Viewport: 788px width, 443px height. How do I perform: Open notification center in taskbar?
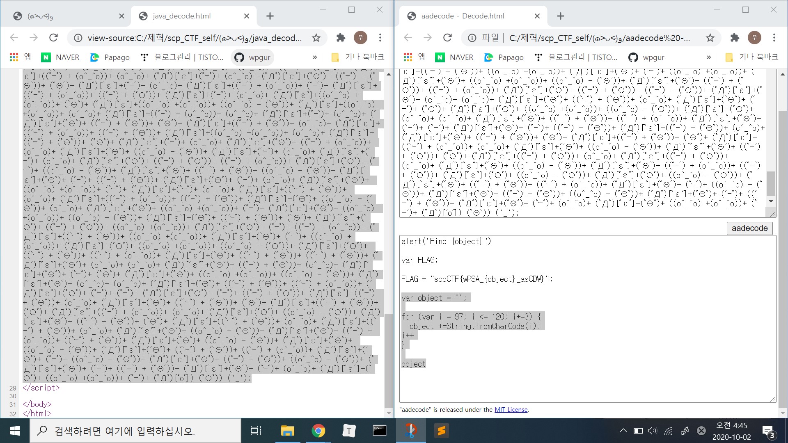pyautogui.click(x=768, y=432)
